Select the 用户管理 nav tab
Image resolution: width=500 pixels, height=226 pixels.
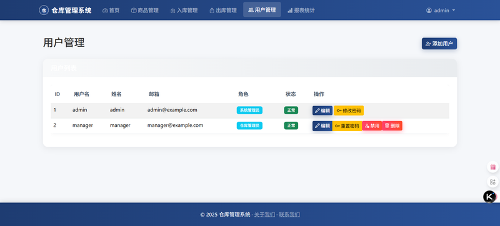[x=262, y=10]
